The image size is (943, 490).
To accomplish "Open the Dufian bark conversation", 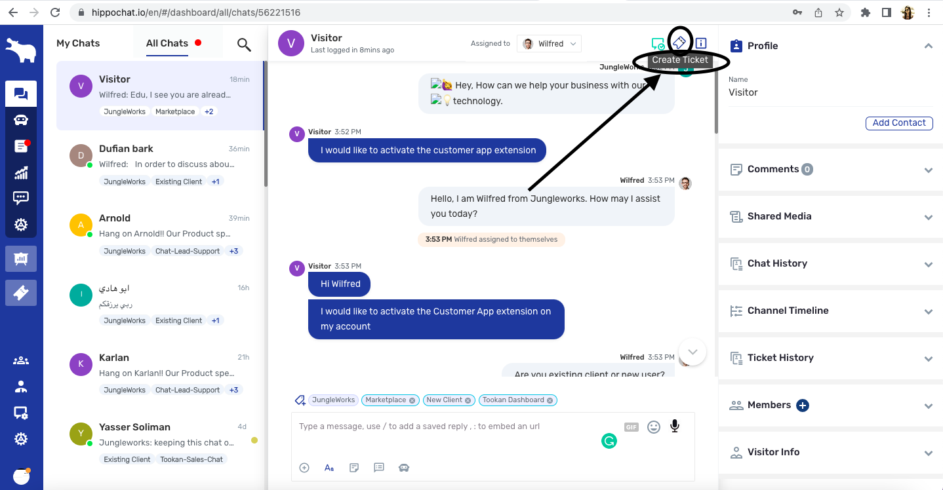I will coord(160,164).
